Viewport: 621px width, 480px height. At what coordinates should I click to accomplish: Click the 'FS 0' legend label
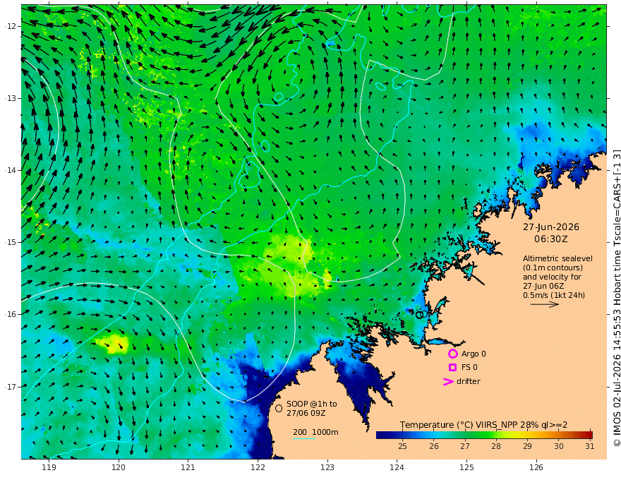tap(469, 368)
